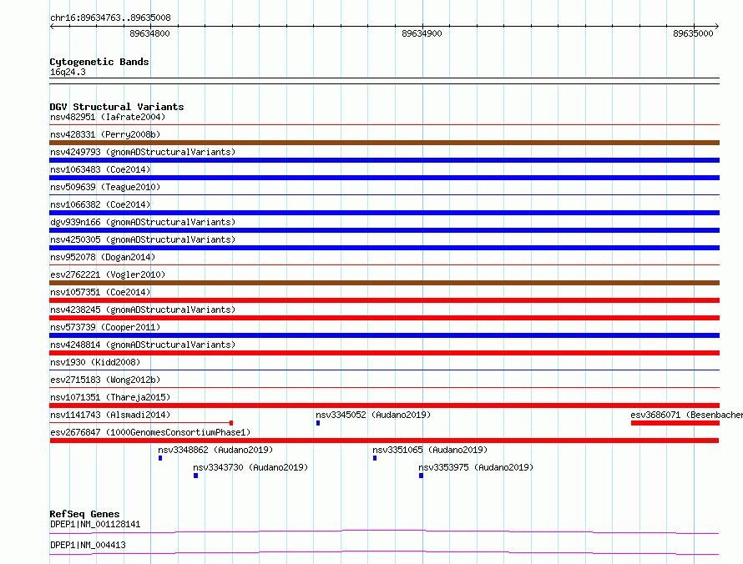Click the 89635000 ruler position label
This screenshot has width=743, height=564.
693,33
